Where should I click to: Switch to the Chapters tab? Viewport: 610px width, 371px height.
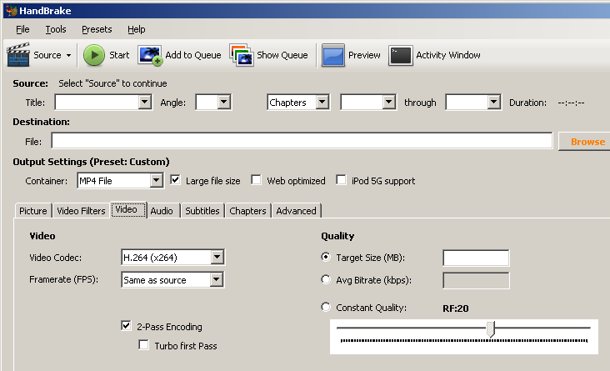(x=247, y=211)
